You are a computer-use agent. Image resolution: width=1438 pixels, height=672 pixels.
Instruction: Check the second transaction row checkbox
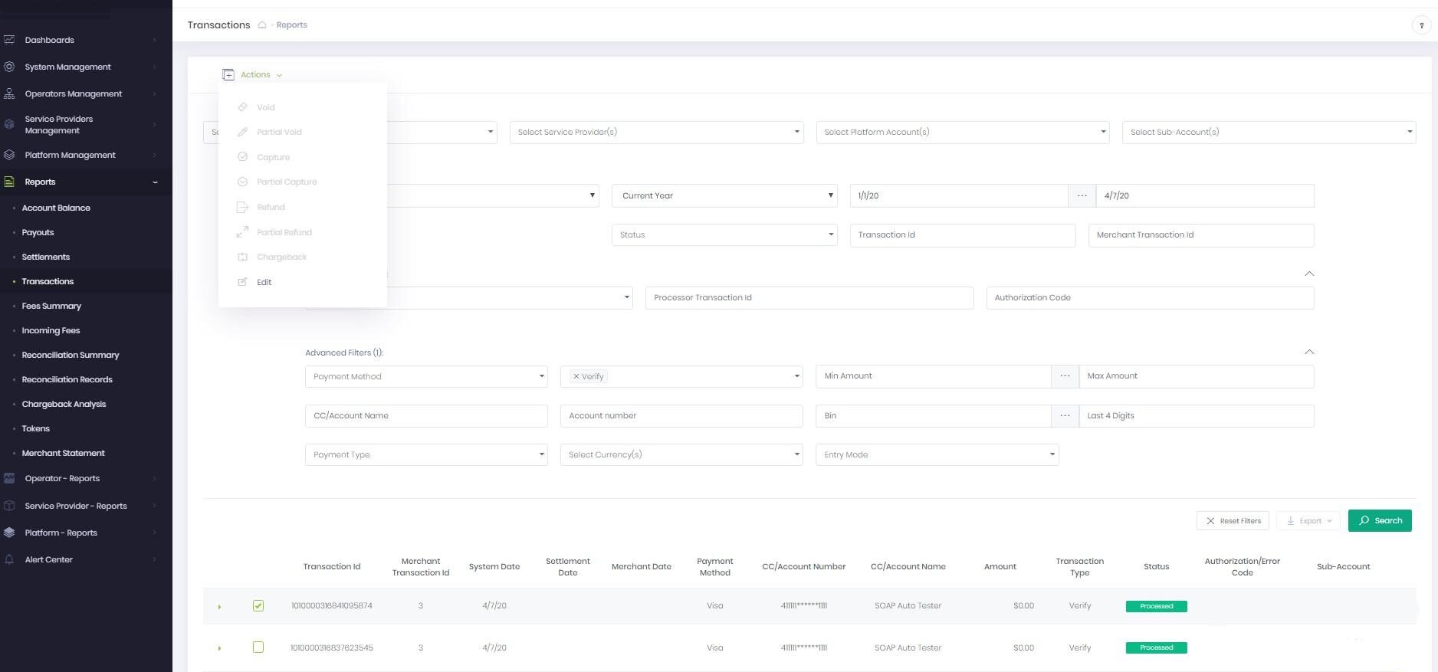point(258,647)
